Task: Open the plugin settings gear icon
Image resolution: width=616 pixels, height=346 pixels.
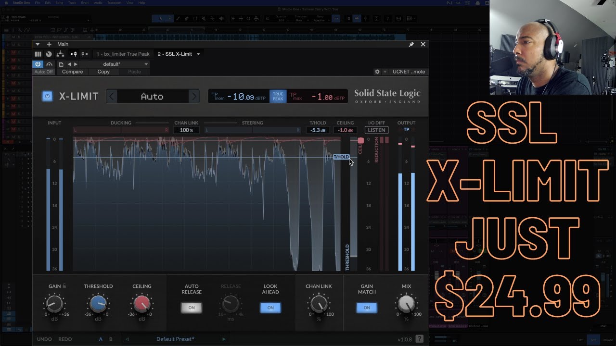Action: 377,72
